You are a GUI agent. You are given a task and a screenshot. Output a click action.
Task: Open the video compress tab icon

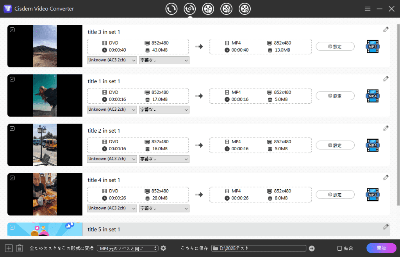pyautogui.click(x=227, y=9)
